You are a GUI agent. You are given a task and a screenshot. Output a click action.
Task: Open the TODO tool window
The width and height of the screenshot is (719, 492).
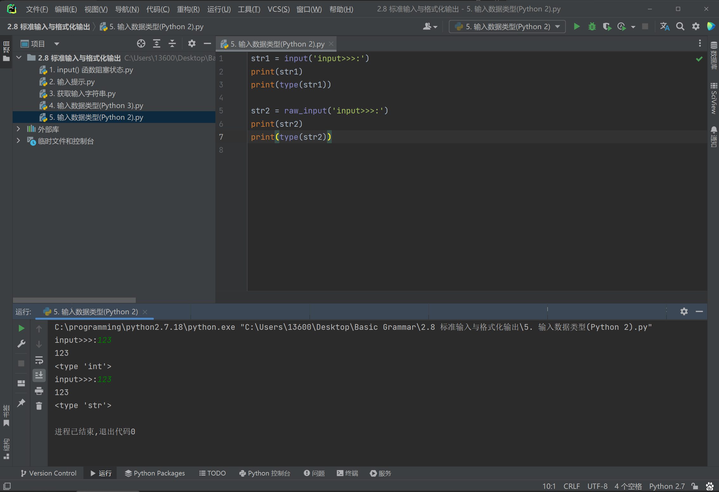(212, 473)
